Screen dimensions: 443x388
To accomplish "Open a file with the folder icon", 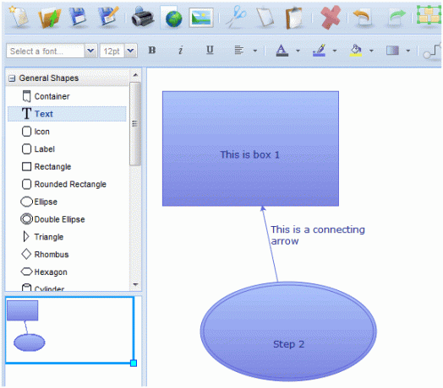I will pyautogui.click(x=49, y=18).
